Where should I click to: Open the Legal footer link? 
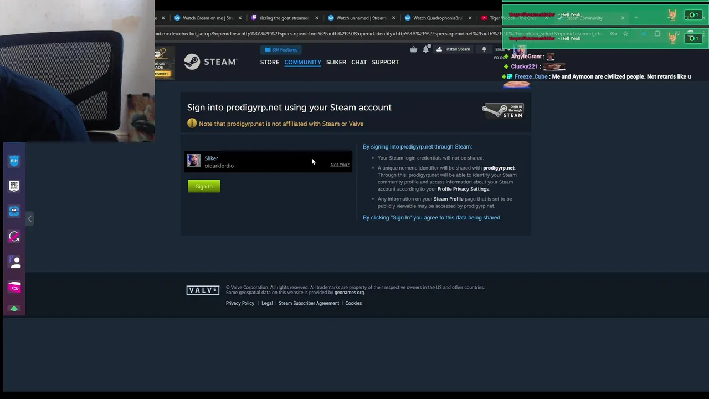[267, 303]
